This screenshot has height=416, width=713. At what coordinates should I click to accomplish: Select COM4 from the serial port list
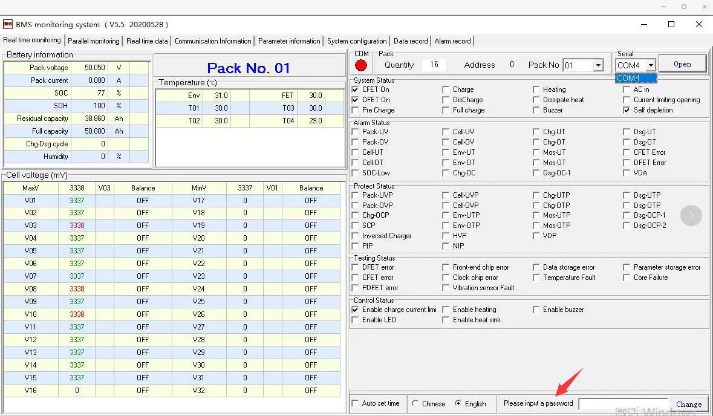634,78
